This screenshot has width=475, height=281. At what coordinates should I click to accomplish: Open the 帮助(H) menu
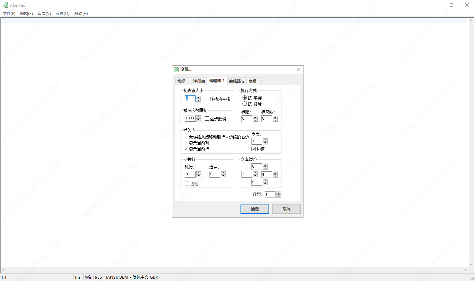click(x=81, y=14)
